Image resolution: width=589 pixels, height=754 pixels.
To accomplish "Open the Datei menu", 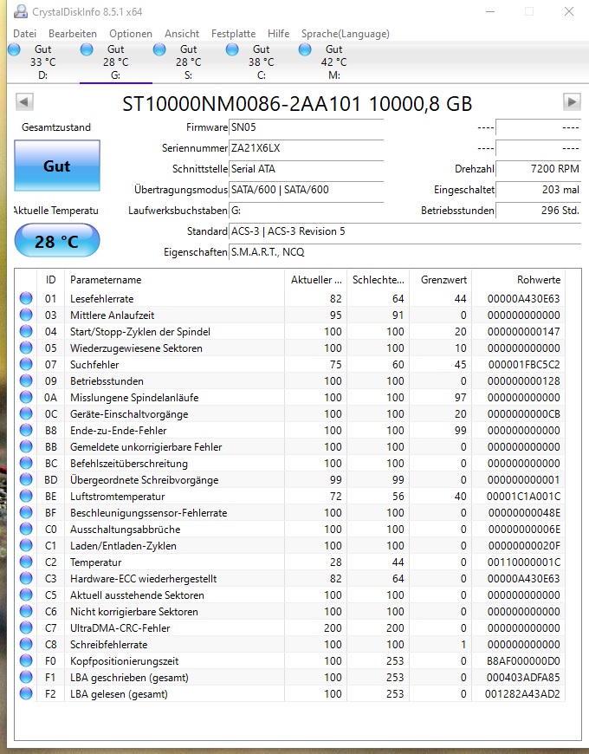I will point(24,34).
